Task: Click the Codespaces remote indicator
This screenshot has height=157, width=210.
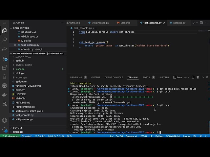Action: pos(10,136)
